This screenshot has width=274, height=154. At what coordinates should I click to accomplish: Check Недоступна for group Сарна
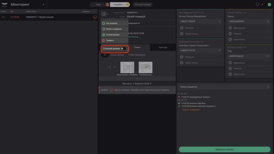point(230,39)
